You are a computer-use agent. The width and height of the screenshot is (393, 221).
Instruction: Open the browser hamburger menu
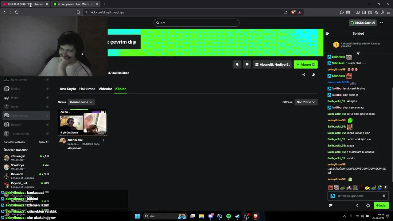388,12
